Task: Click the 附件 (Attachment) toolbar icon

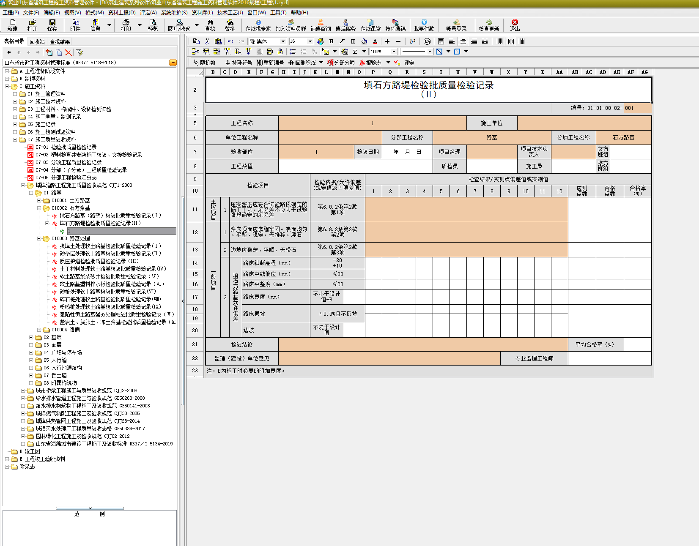Action: 75,25
